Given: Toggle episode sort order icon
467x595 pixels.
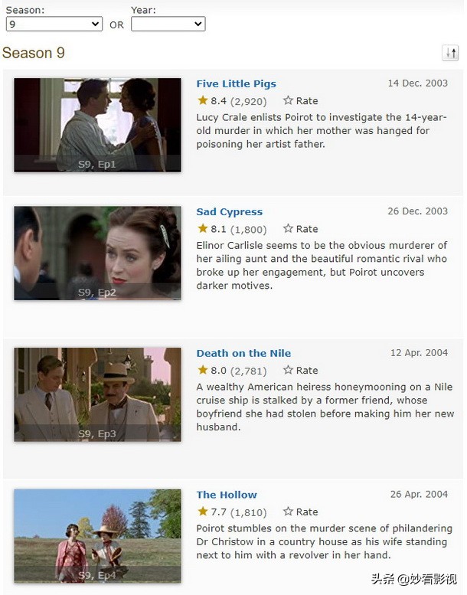Looking at the screenshot, I should [450, 53].
